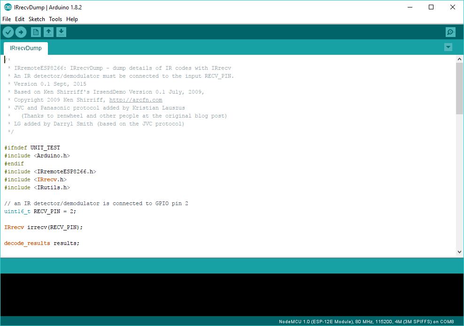Select the IRrecvDump tab

(x=26, y=48)
